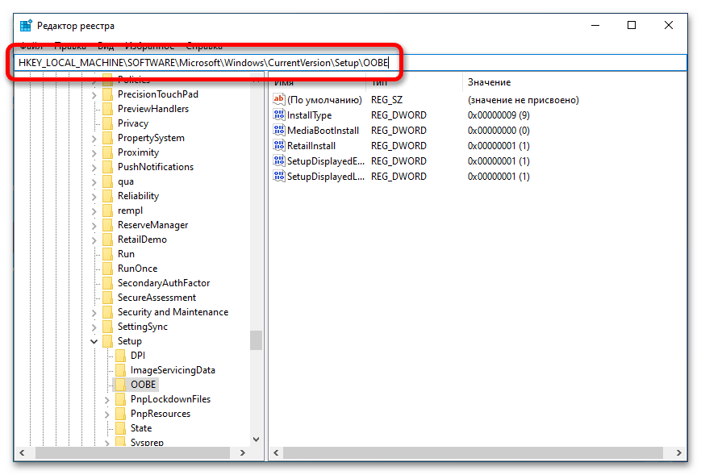
Task: Click the RetailInstall DWORD value icon
Action: click(x=279, y=145)
